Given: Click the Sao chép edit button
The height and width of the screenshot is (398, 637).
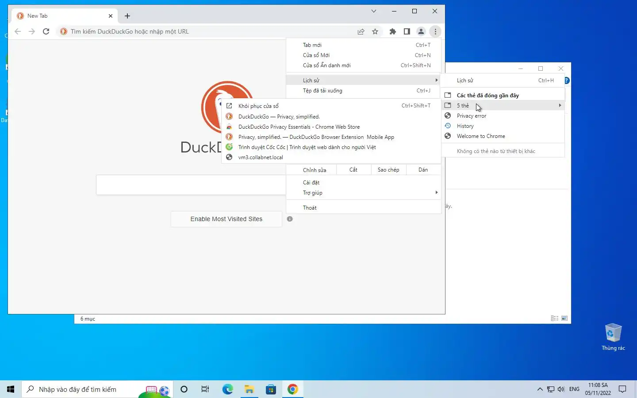Looking at the screenshot, I should 388,170.
